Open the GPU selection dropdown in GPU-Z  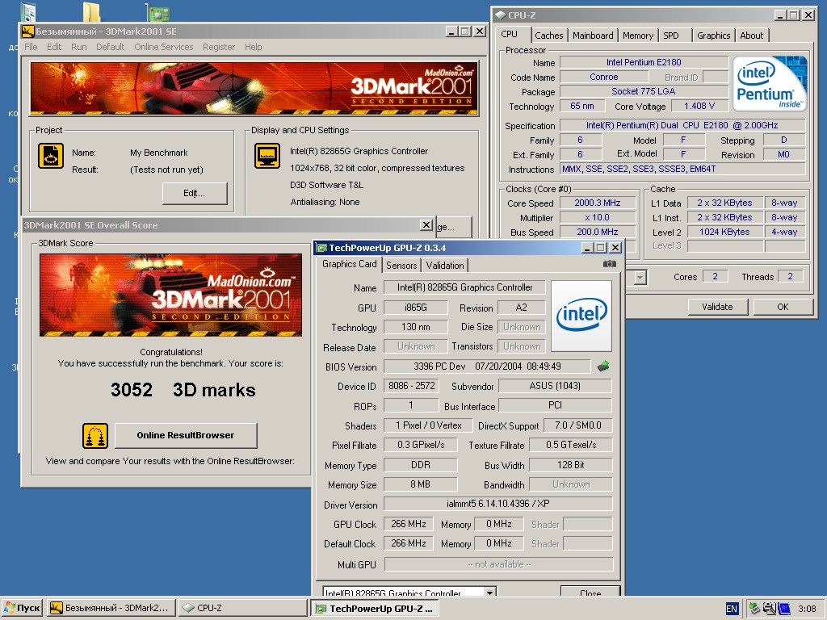(x=490, y=593)
